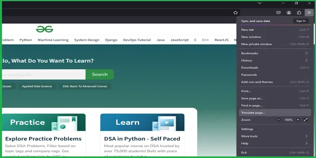316x158 pixels.
Task: Save page to Pocket icon
Action: [x=278, y=13]
